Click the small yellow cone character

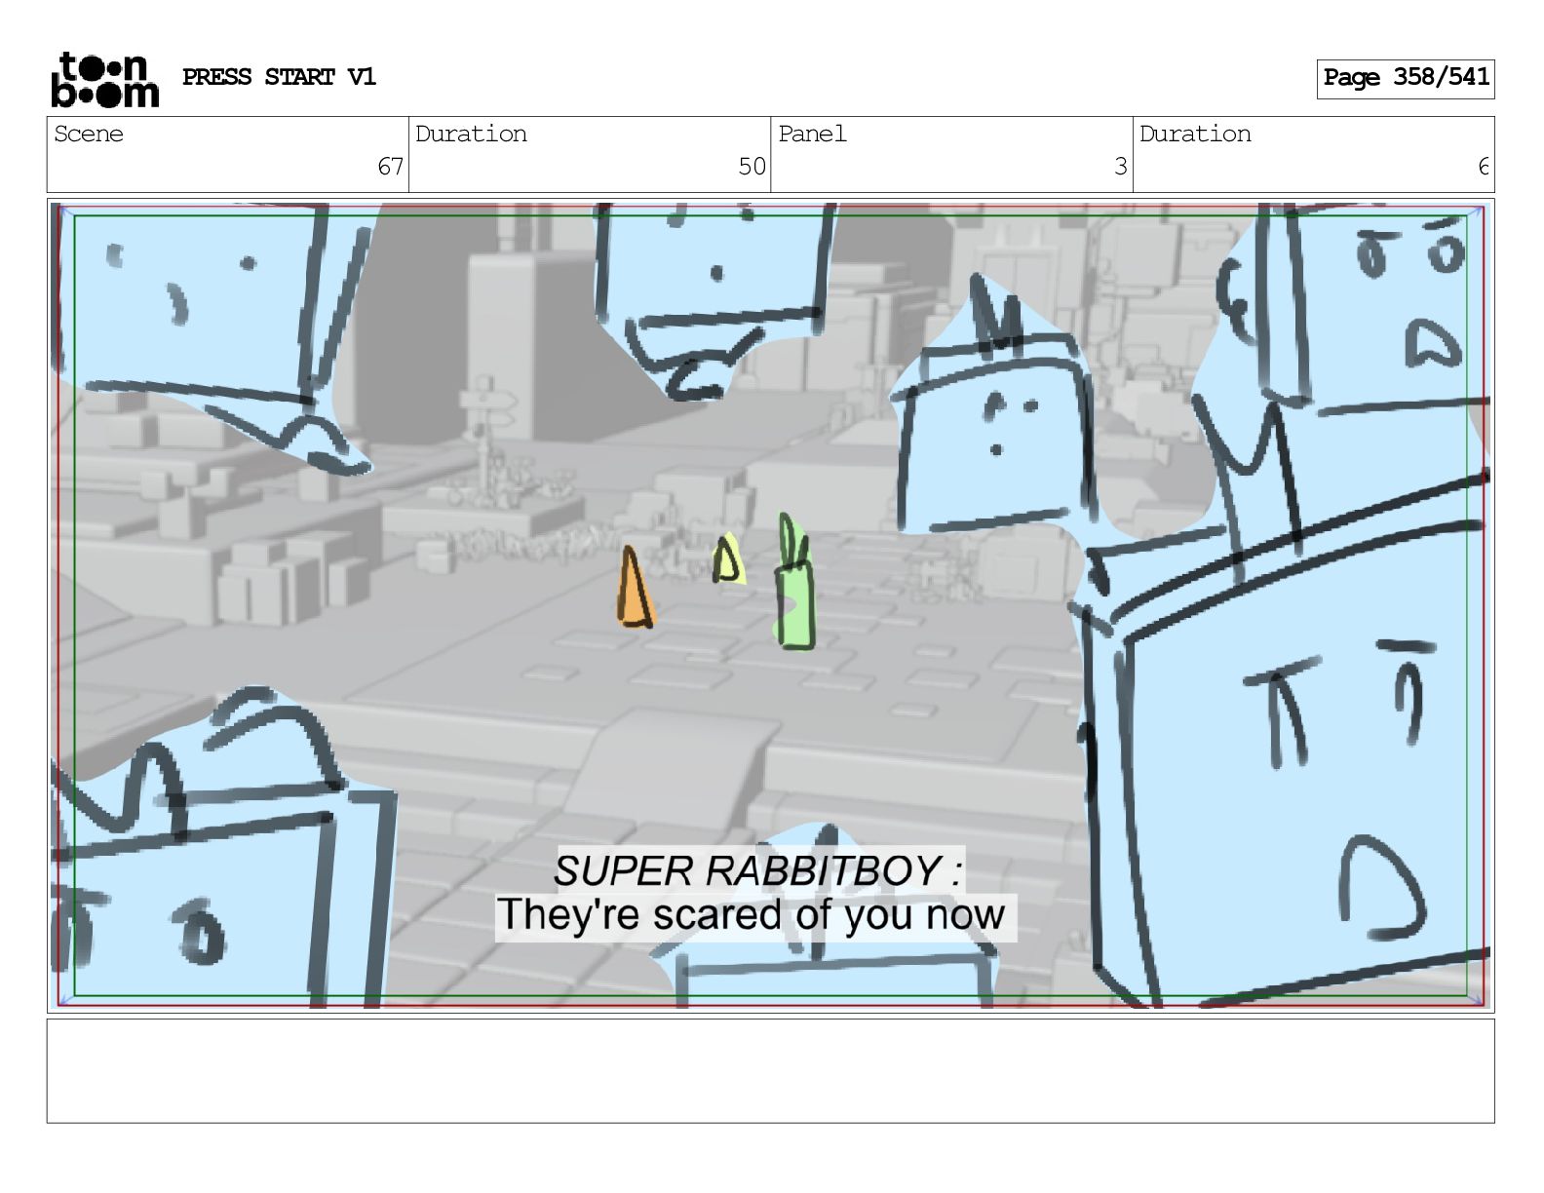pos(727,559)
